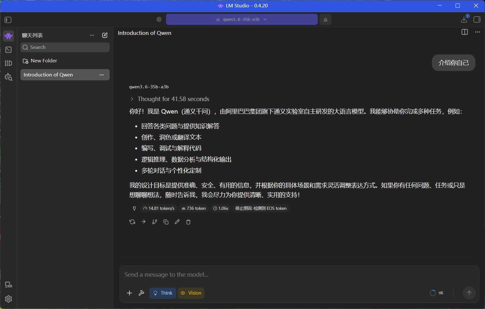
Task: Click the continue generation arrow icon
Action: point(144,222)
